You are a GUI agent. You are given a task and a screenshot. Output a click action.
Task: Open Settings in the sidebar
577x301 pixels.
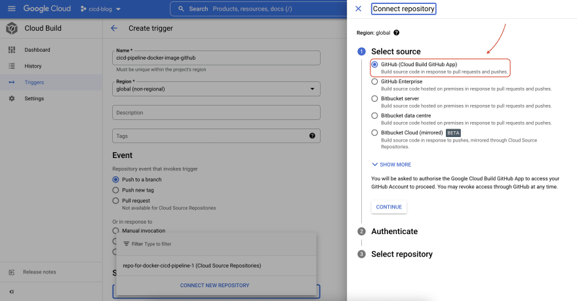pos(34,98)
